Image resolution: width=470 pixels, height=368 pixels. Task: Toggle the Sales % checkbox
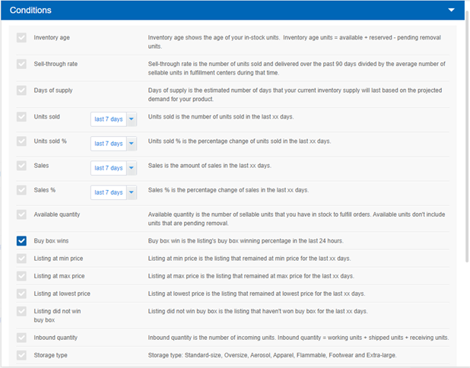point(21,190)
